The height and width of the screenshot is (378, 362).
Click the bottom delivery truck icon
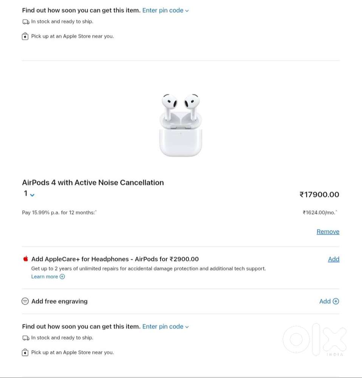click(x=26, y=338)
